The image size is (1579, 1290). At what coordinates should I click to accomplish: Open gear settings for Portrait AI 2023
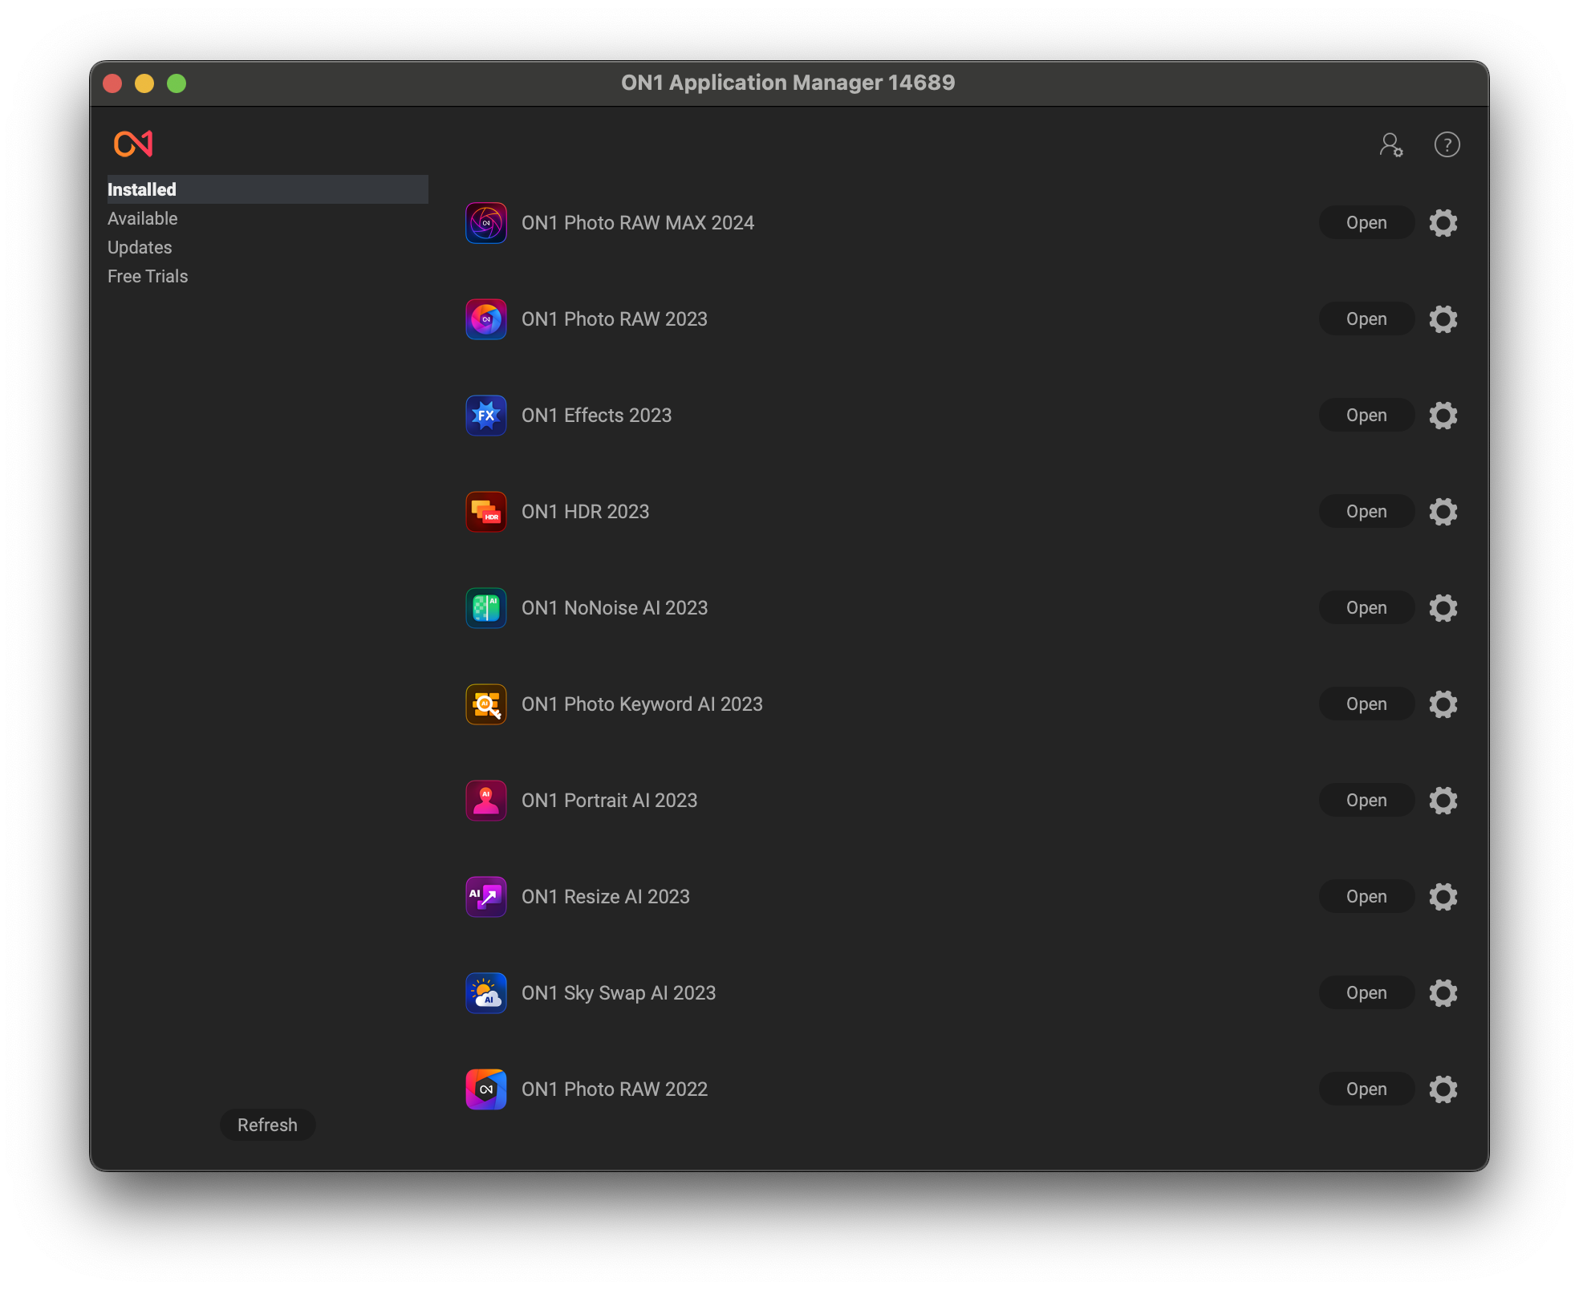click(1443, 801)
